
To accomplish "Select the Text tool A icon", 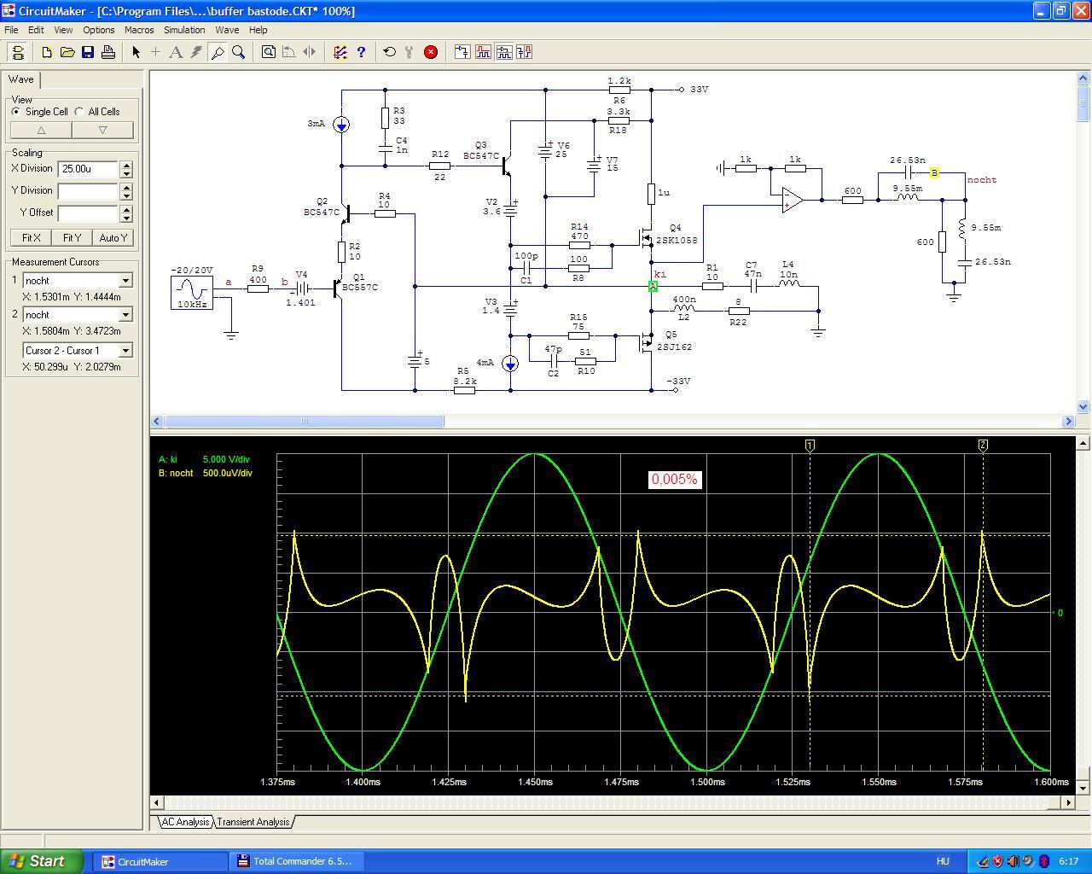I will (x=176, y=52).
